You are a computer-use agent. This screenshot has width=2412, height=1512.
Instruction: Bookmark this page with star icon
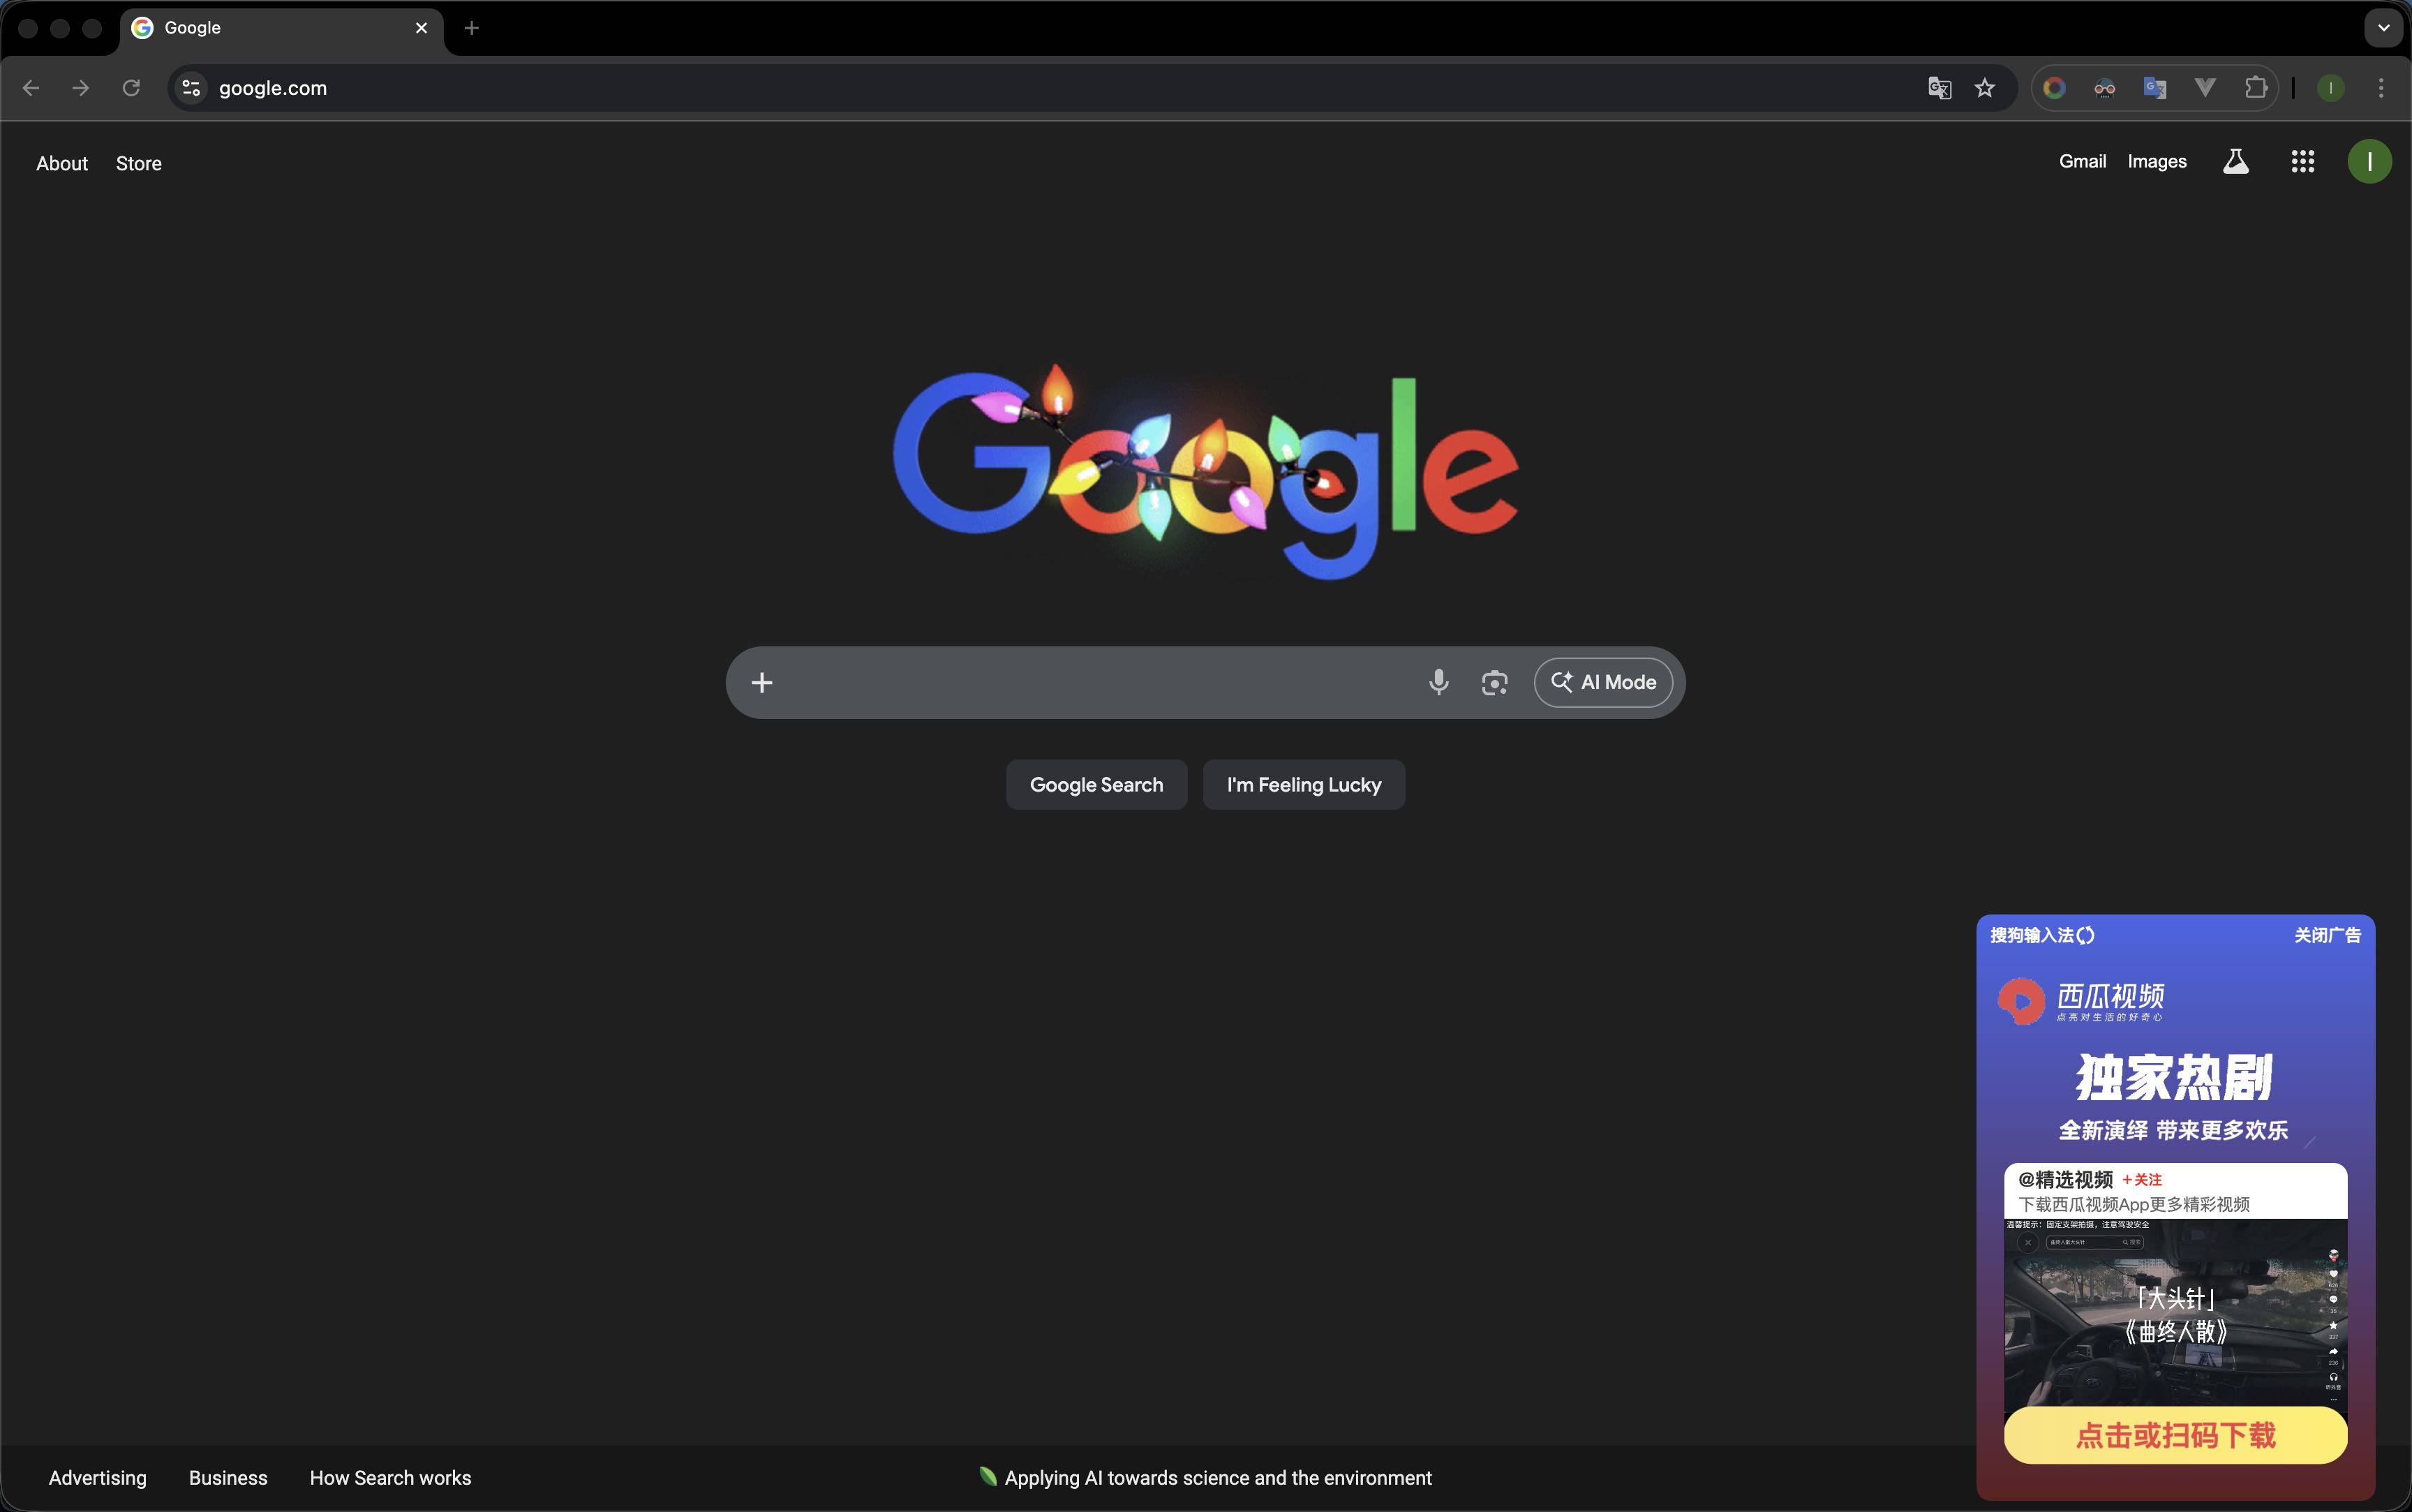[x=1984, y=88]
